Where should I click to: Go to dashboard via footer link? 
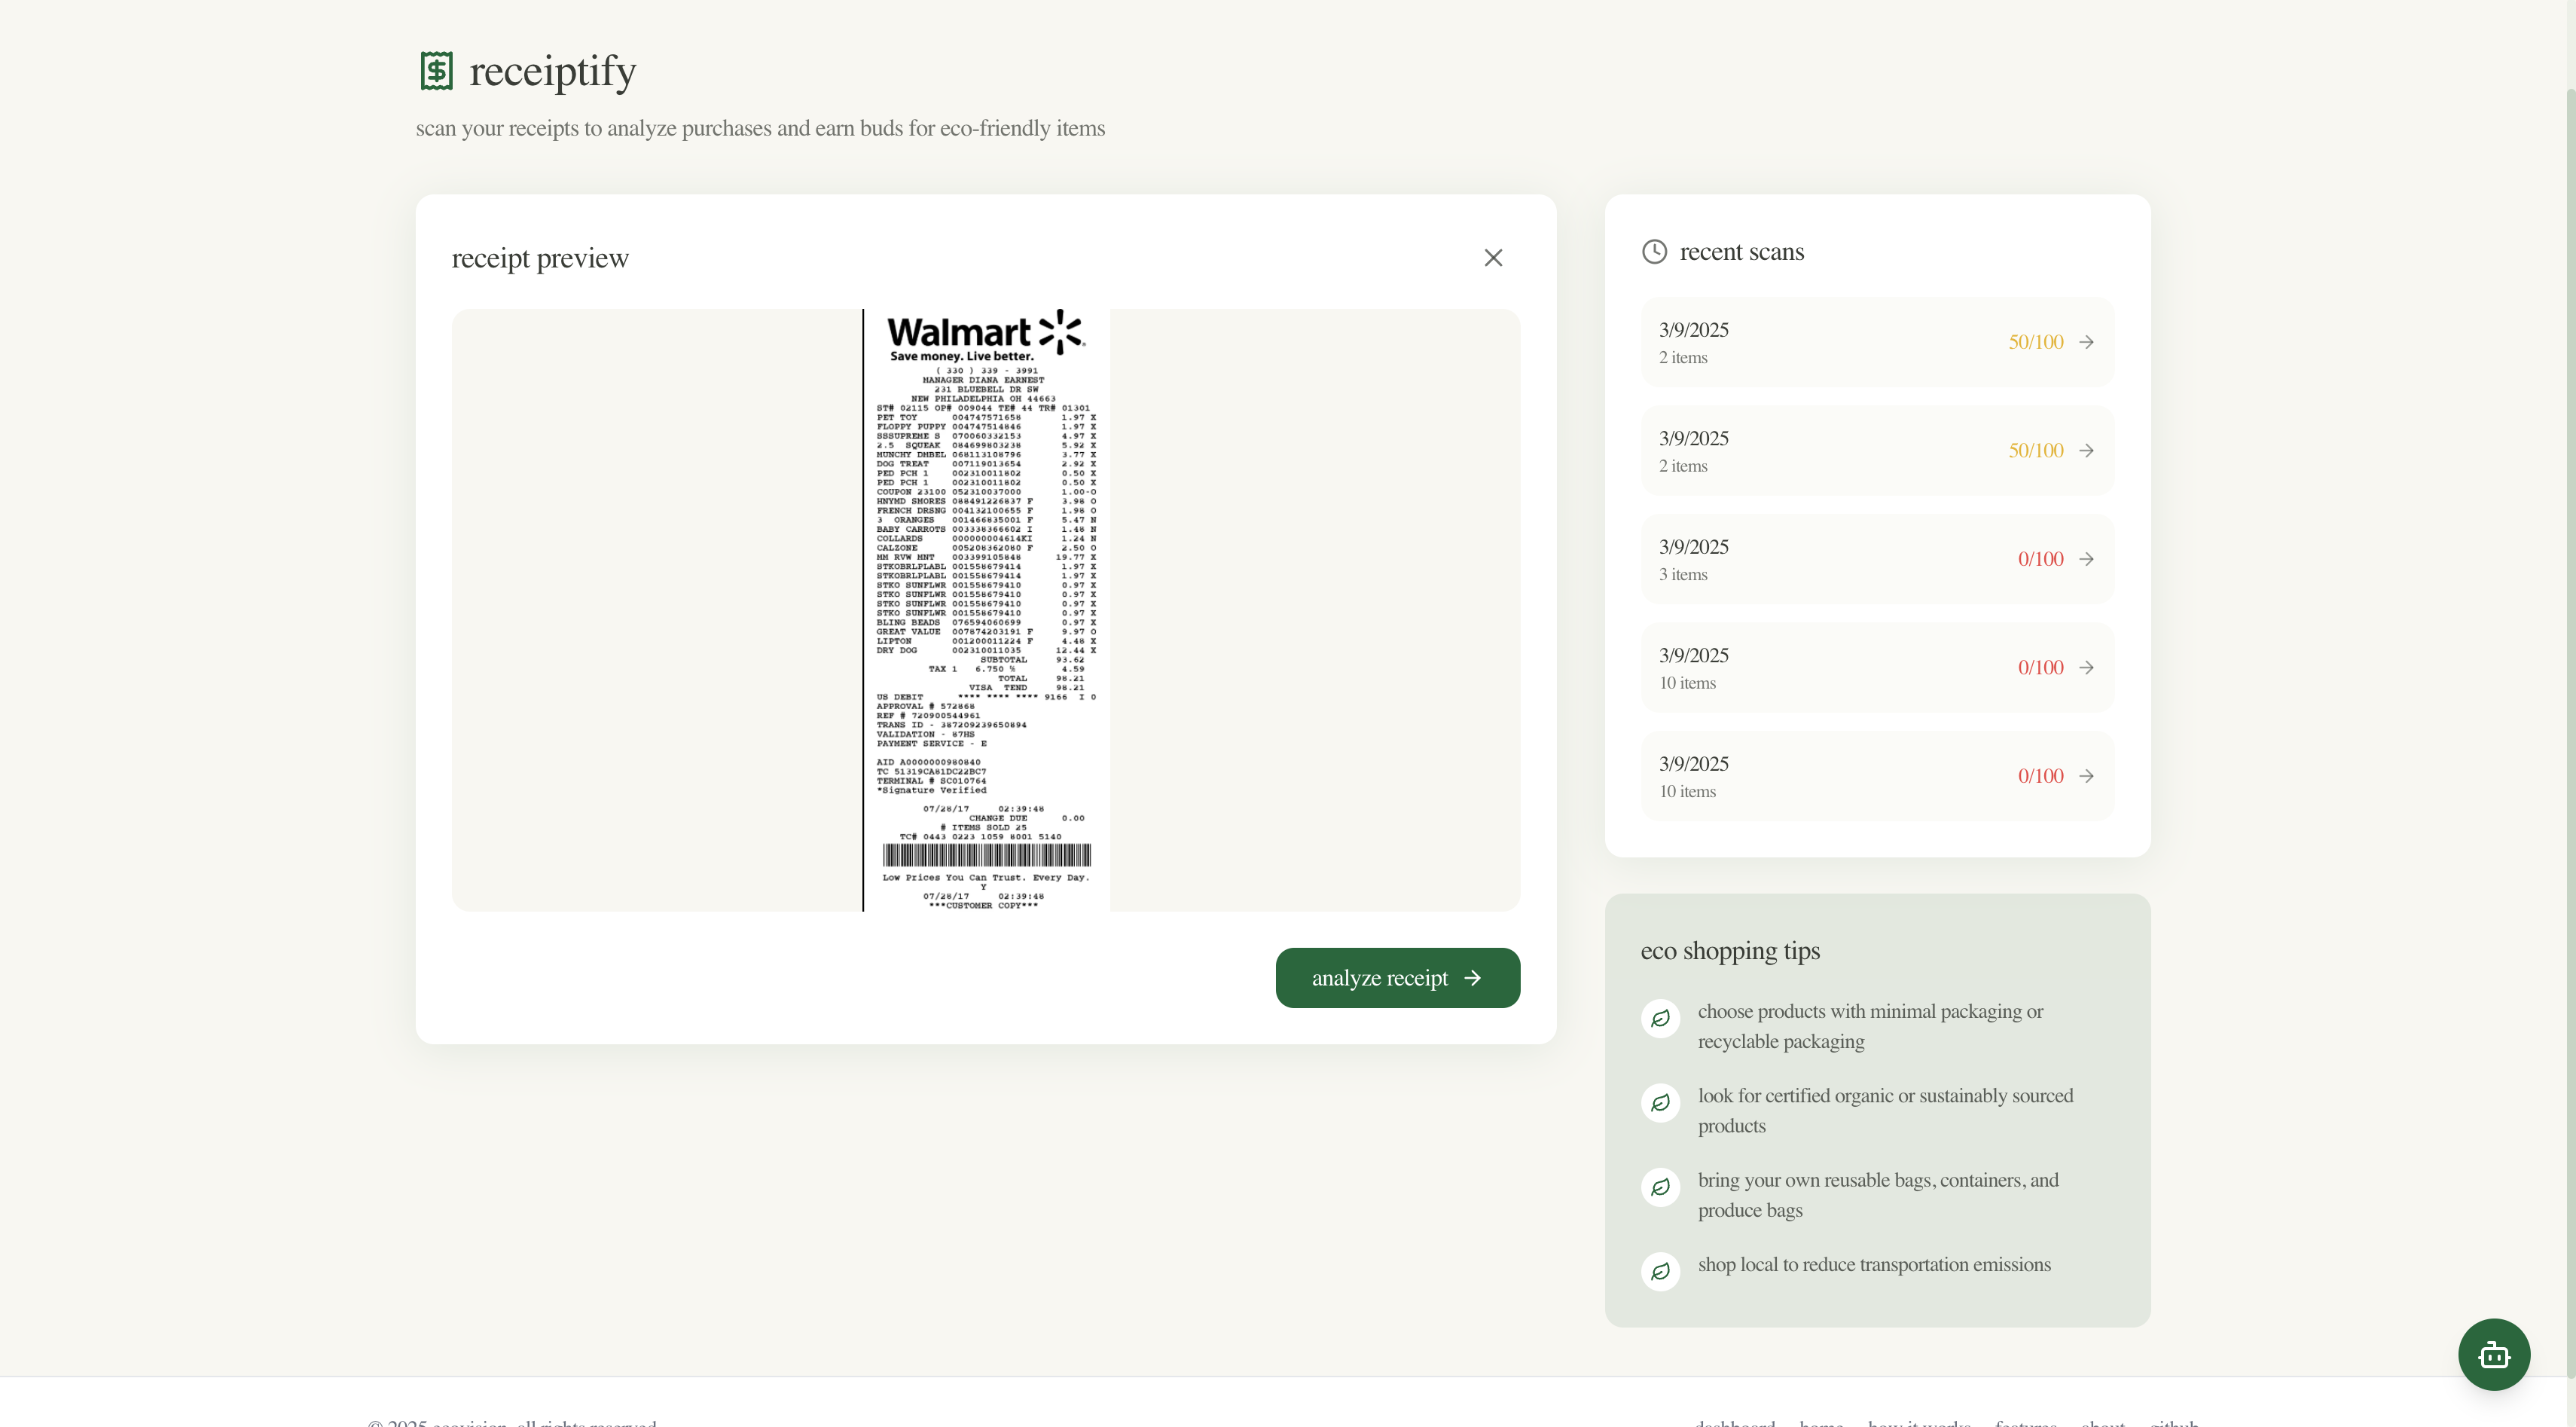point(1734,1422)
